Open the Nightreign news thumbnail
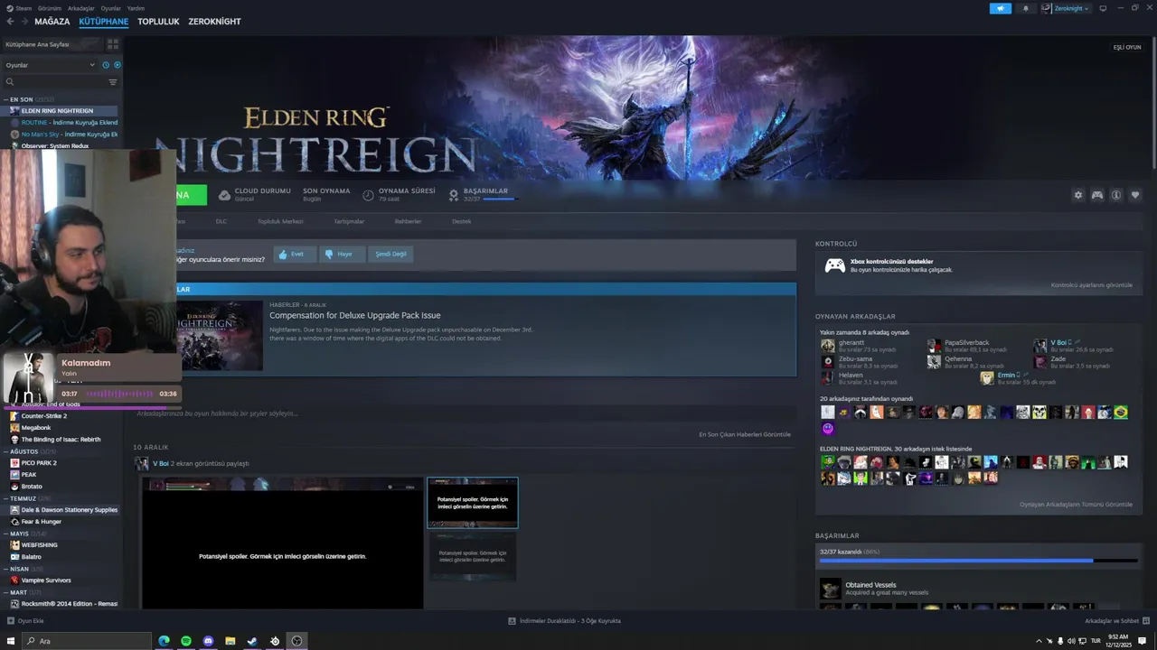 (218, 335)
